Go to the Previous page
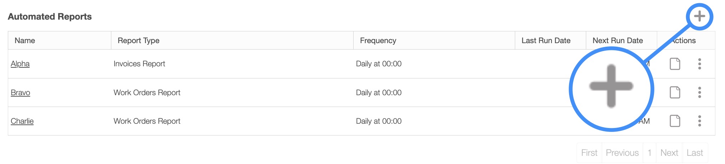This screenshot has width=725, height=164. coord(622,153)
